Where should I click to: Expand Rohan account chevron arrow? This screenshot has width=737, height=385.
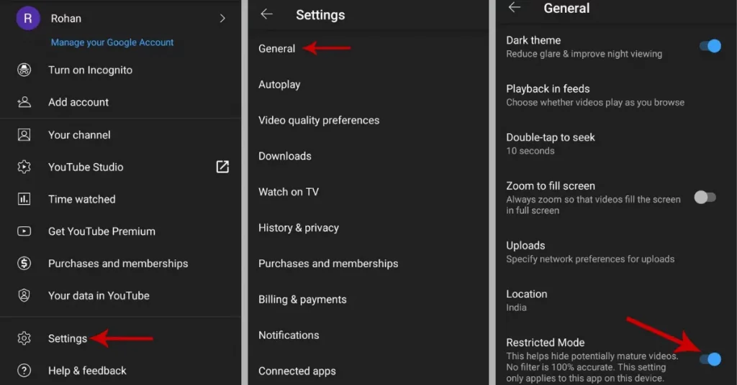click(222, 18)
